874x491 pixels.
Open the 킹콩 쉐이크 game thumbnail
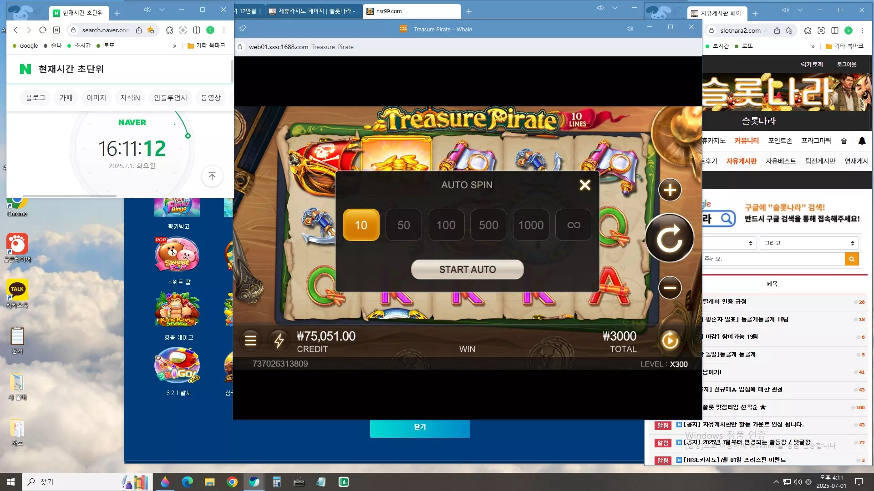pyautogui.click(x=177, y=309)
